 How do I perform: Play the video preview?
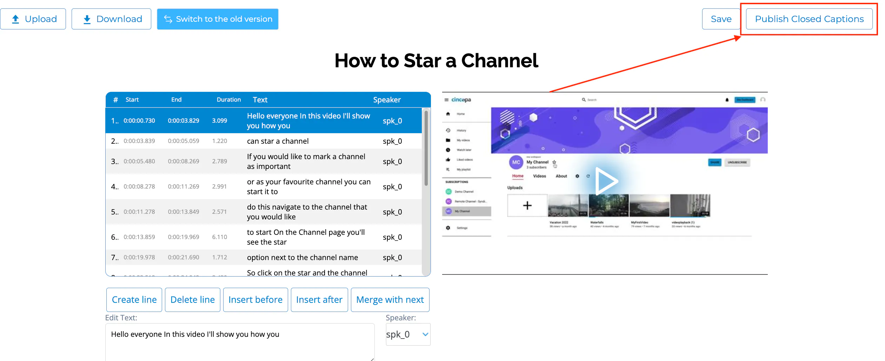click(606, 181)
